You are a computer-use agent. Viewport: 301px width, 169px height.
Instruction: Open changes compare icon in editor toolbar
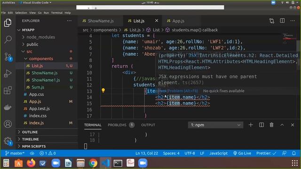pos(272,21)
